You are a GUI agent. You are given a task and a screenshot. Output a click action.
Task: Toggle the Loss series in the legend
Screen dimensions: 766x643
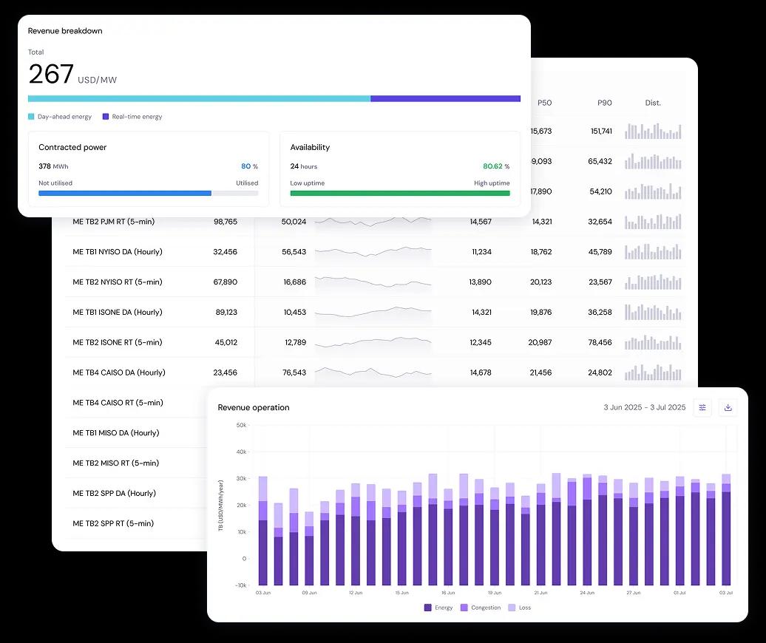pyautogui.click(x=513, y=608)
